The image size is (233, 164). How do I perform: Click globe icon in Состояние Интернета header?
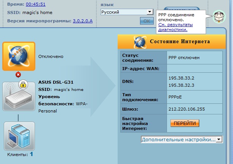tap(140, 41)
